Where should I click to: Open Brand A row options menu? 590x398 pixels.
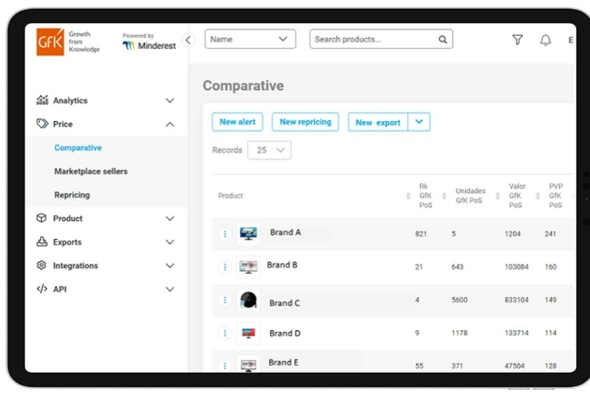pos(225,234)
